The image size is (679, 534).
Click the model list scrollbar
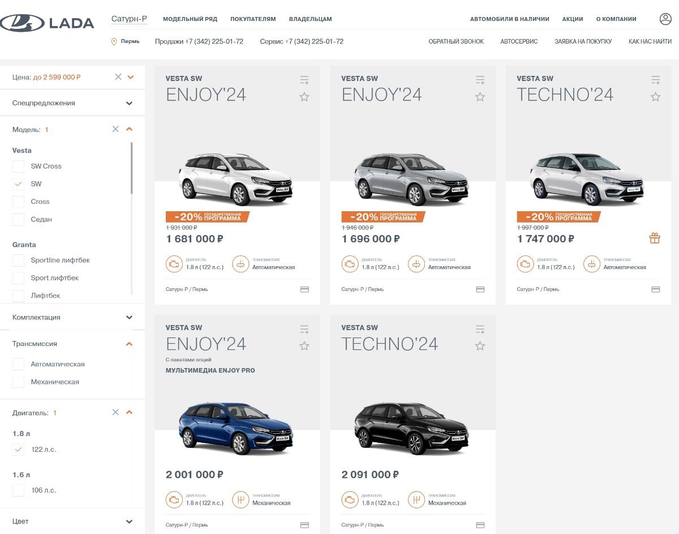click(x=132, y=168)
